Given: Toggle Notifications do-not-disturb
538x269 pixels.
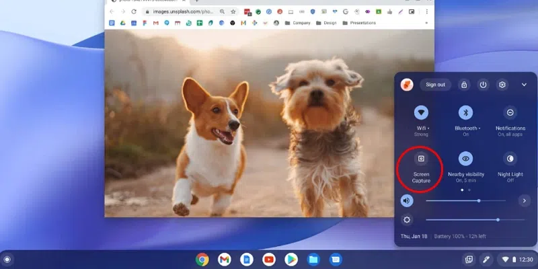Looking at the screenshot, I should pyautogui.click(x=510, y=112).
